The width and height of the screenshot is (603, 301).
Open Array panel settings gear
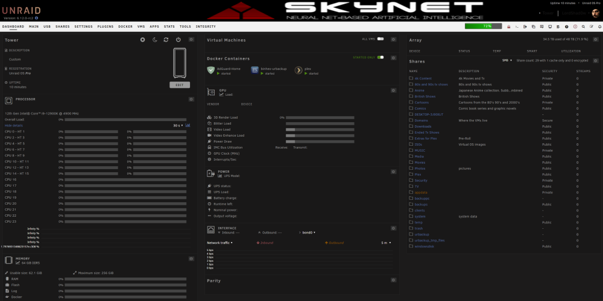tap(596, 40)
